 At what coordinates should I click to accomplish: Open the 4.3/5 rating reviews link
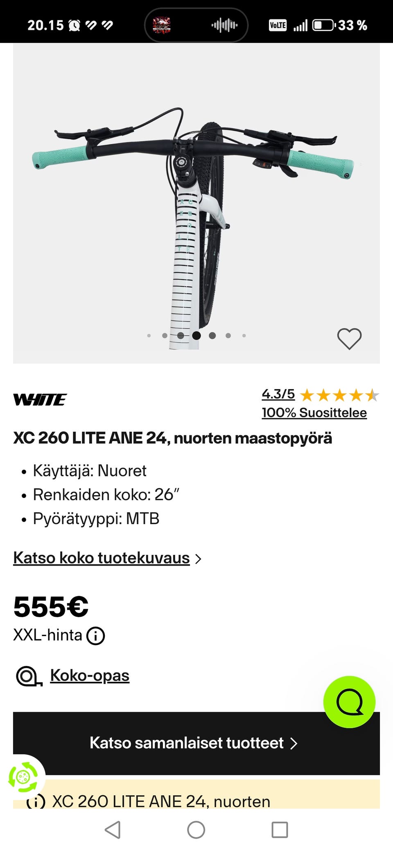point(278,394)
